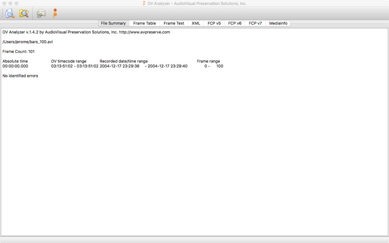The width and height of the screenshot is (389, 243).
Task: Click the No identified errors message
Action: (20, 76)
